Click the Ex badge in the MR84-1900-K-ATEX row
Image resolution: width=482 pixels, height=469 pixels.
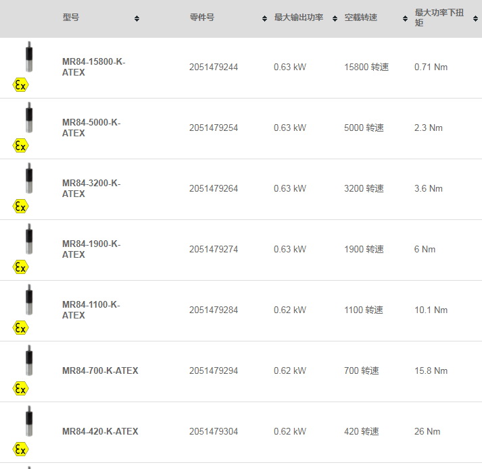coord(20,267)
